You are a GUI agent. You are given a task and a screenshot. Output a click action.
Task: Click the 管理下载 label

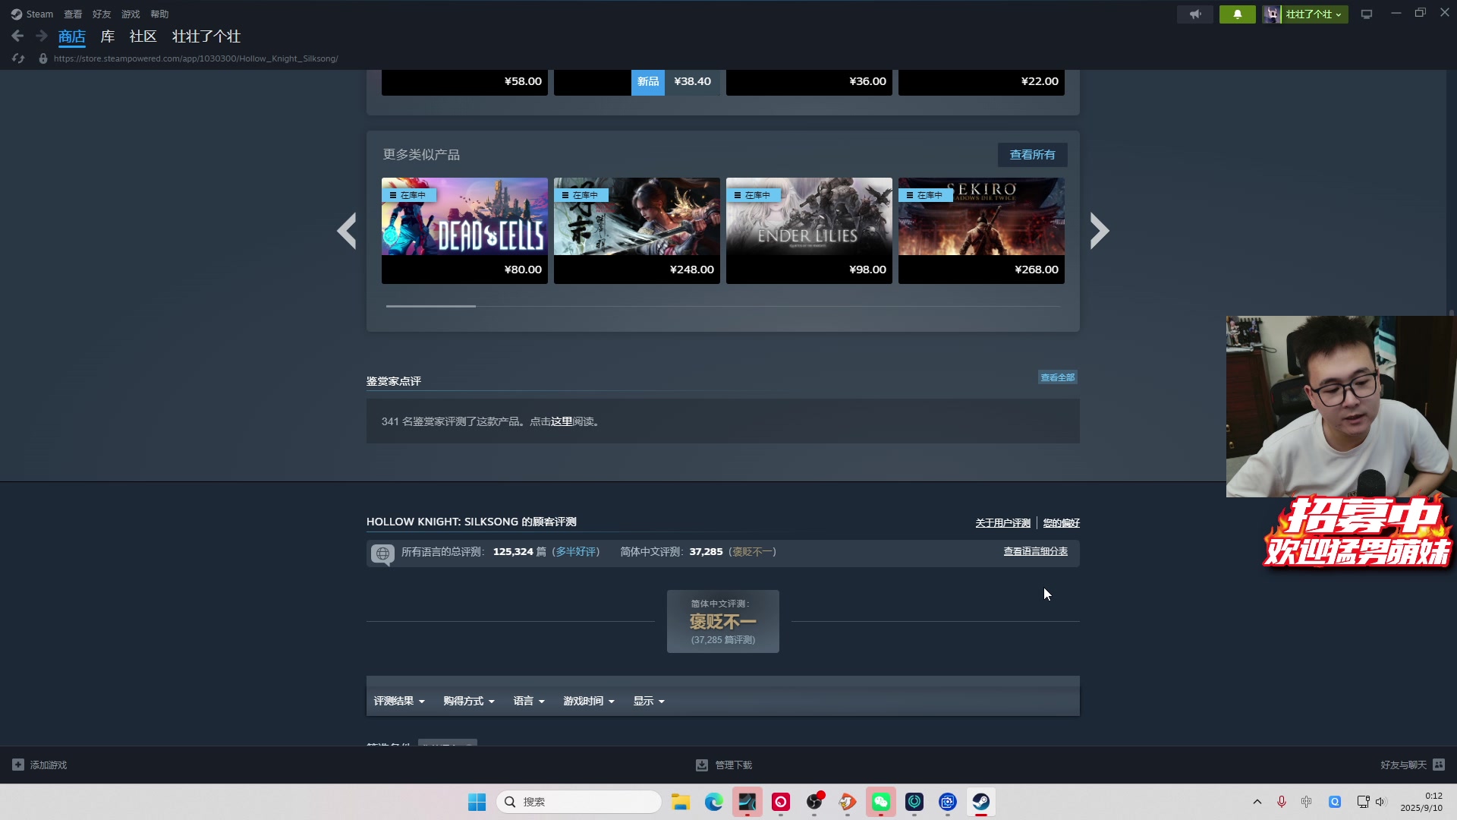point(734,765)
